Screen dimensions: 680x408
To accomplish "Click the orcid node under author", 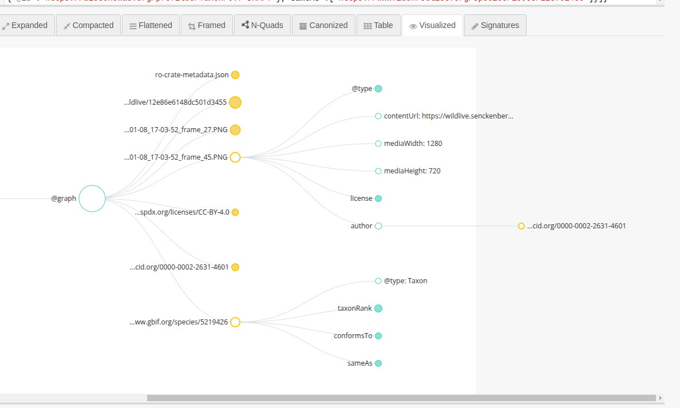I will 521,226.
